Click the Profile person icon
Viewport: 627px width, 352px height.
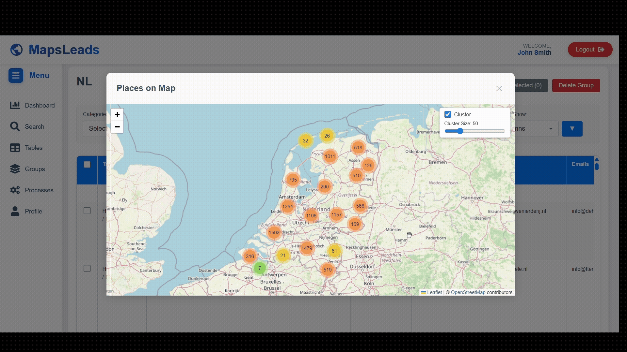click(15, 211)
